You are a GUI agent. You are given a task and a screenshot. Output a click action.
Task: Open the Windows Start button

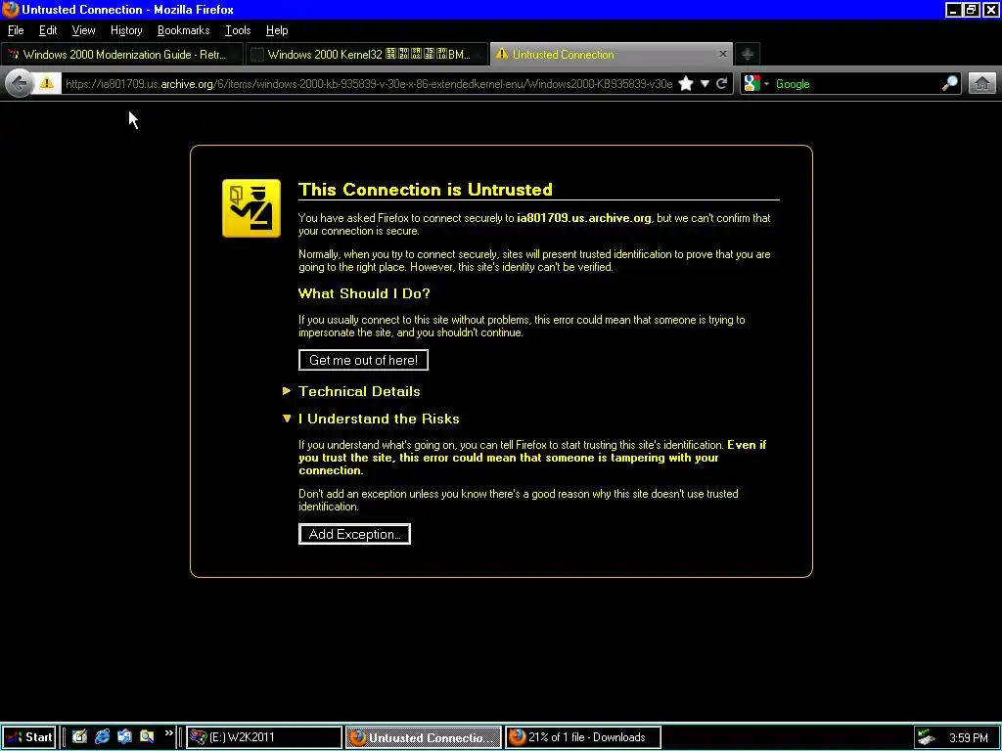[x=28, y=737]
